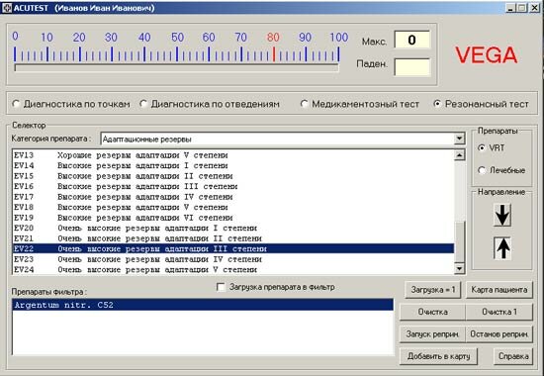Click the Макс. value field
Viewport: 544px width, 376px height.
[411, 40]
